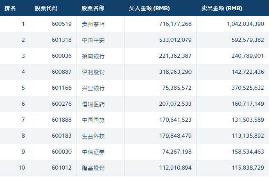The image size is (269, 177).
Task: Select stock name 恒瑞医药
Action: (93, 104)
